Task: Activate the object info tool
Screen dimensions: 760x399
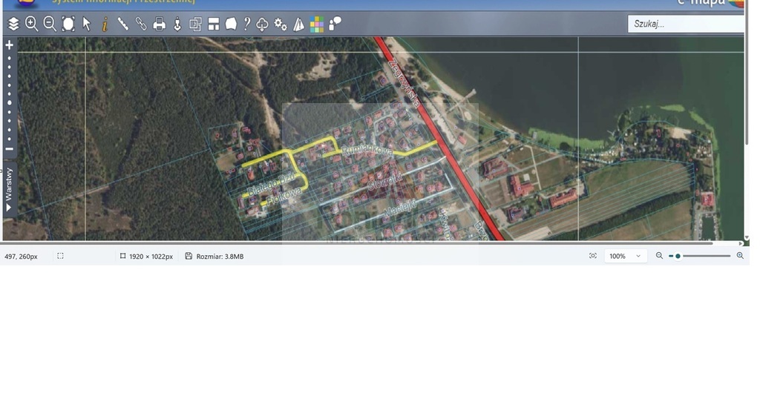Action: 105,24
